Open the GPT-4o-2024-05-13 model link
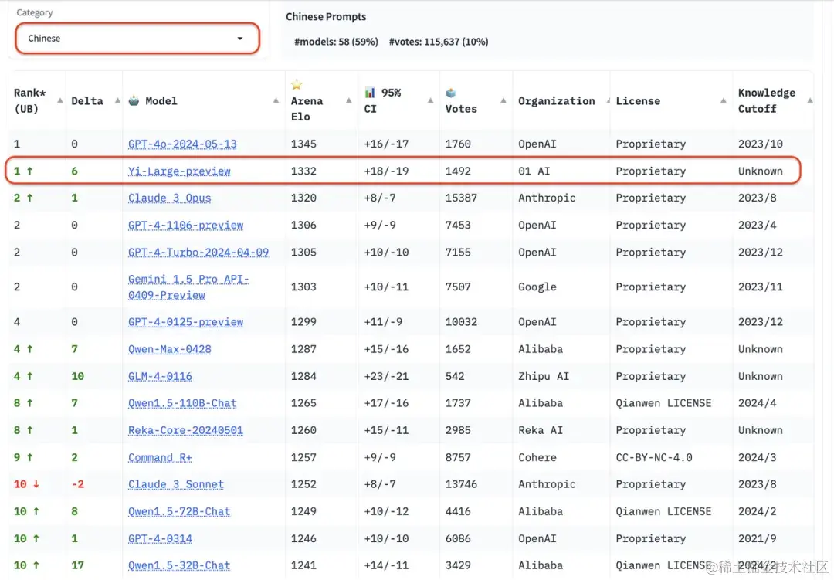 pyautogui.click(x=182, y=144)
